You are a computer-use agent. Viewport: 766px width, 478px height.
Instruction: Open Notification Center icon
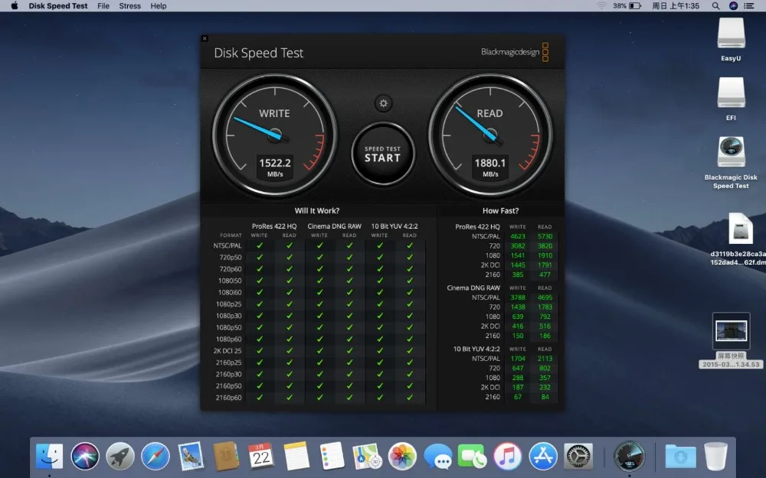coord(748,6)
